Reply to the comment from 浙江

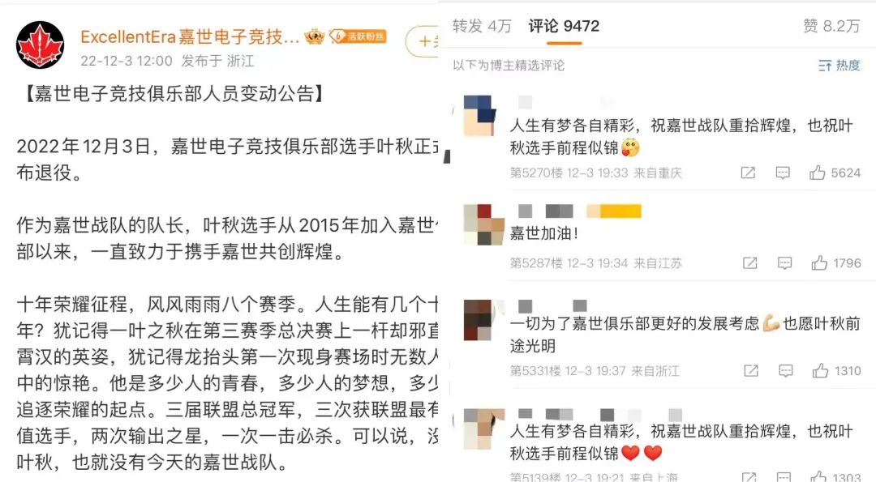786,370
